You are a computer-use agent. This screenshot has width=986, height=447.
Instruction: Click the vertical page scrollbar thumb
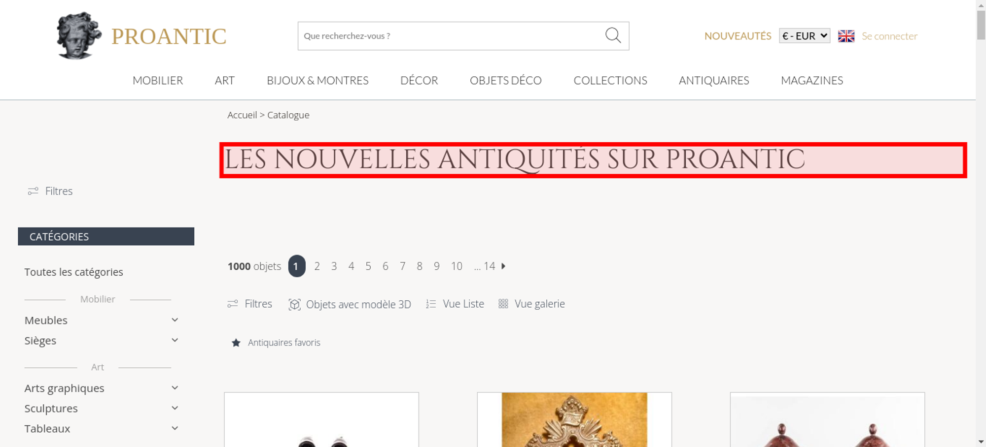[981, 25]
